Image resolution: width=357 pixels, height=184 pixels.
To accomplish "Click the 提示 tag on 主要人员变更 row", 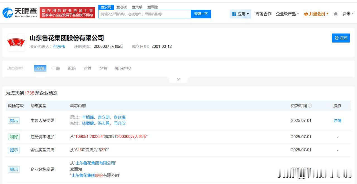I will 14,121.
